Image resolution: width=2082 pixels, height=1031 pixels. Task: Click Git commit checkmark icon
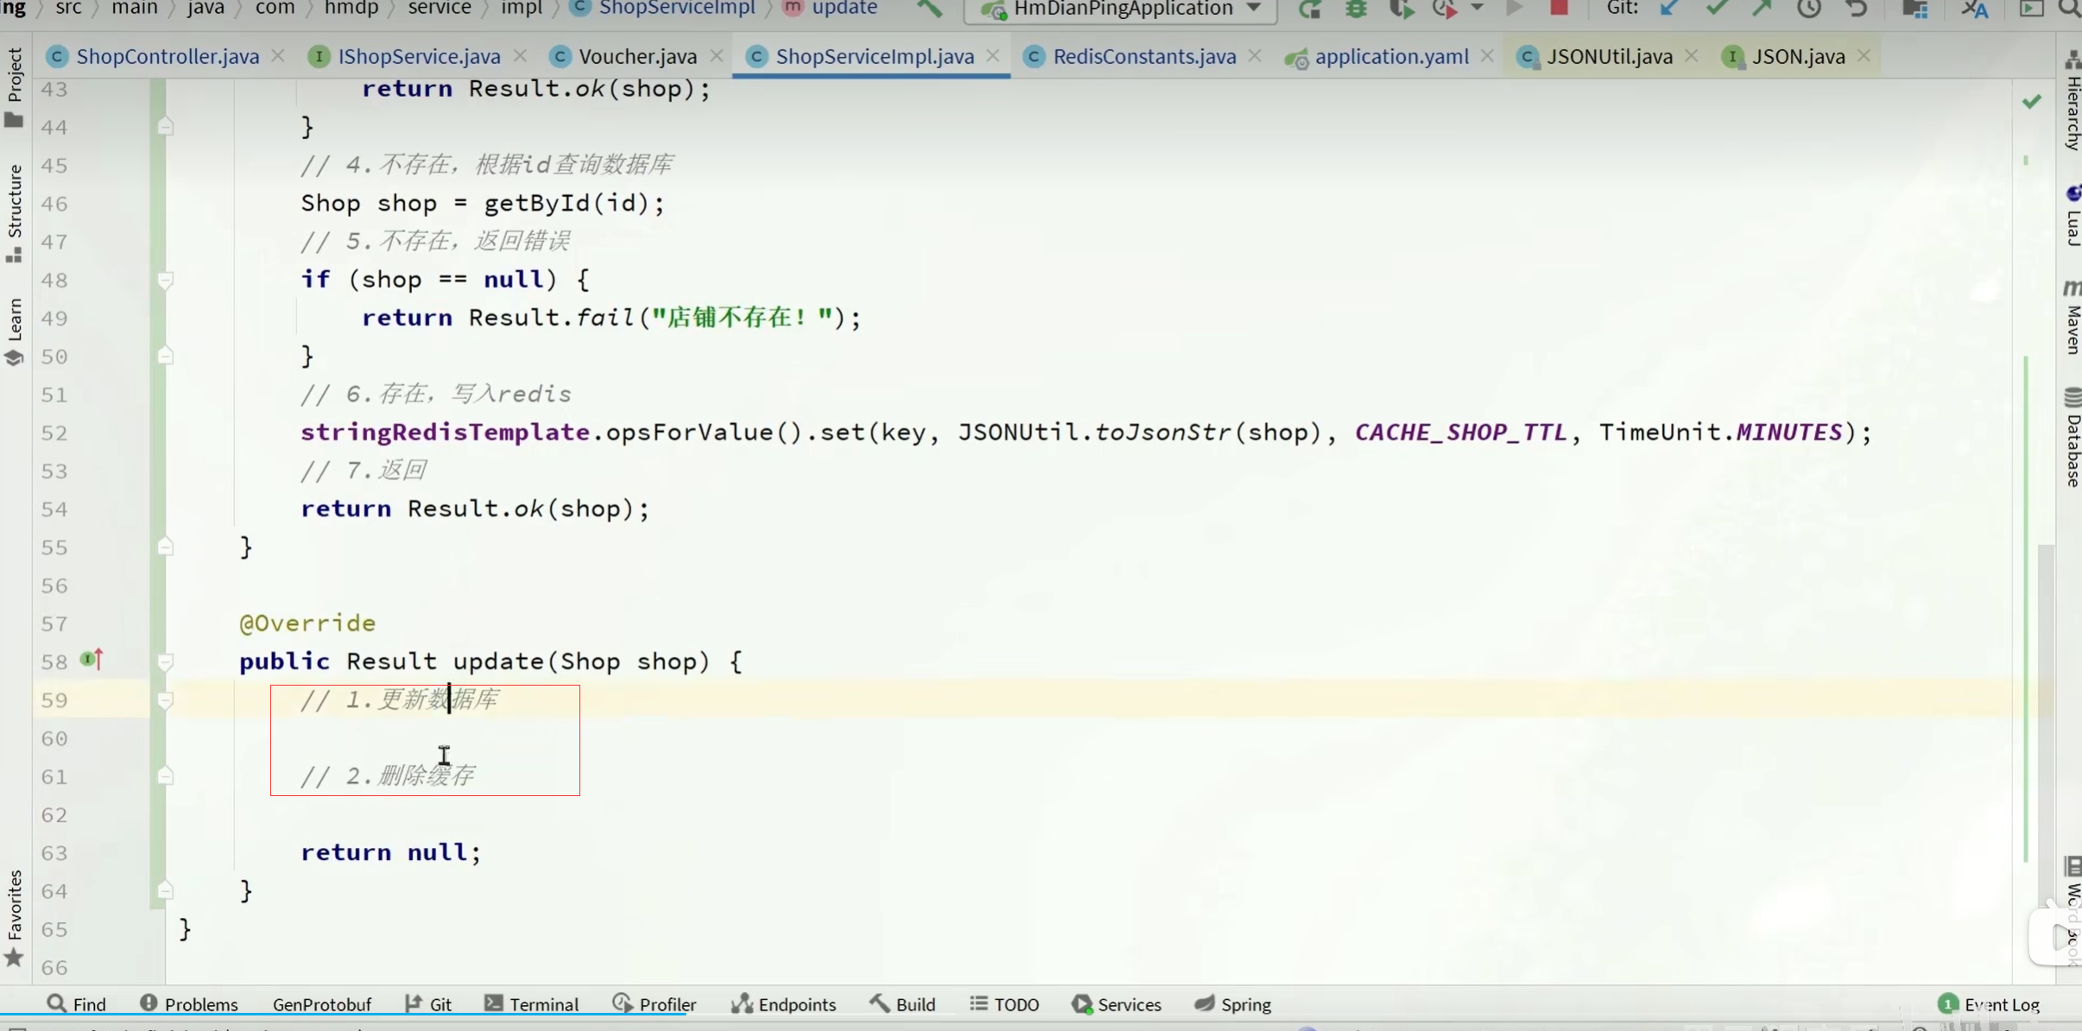(1716, 9)
